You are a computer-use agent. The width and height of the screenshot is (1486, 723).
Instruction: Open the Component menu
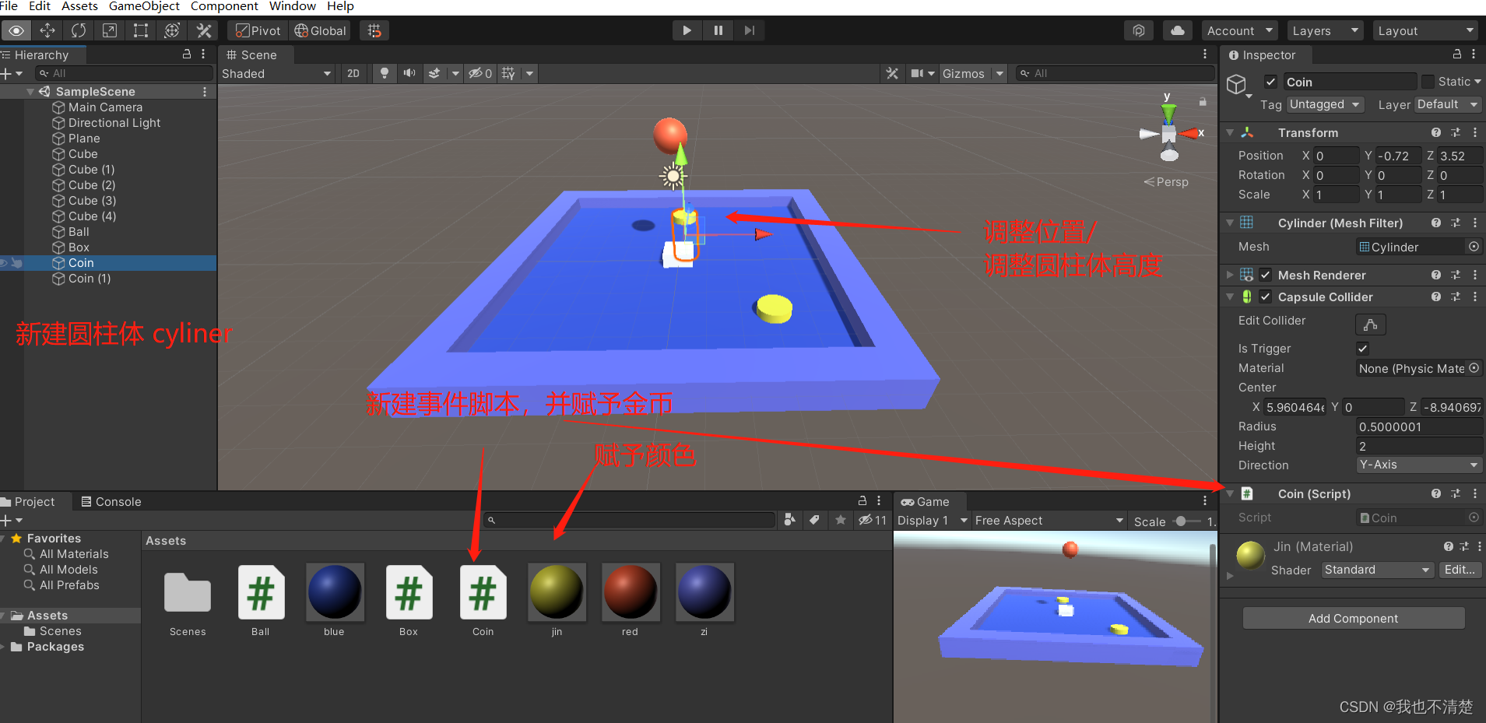coord(224,6)
